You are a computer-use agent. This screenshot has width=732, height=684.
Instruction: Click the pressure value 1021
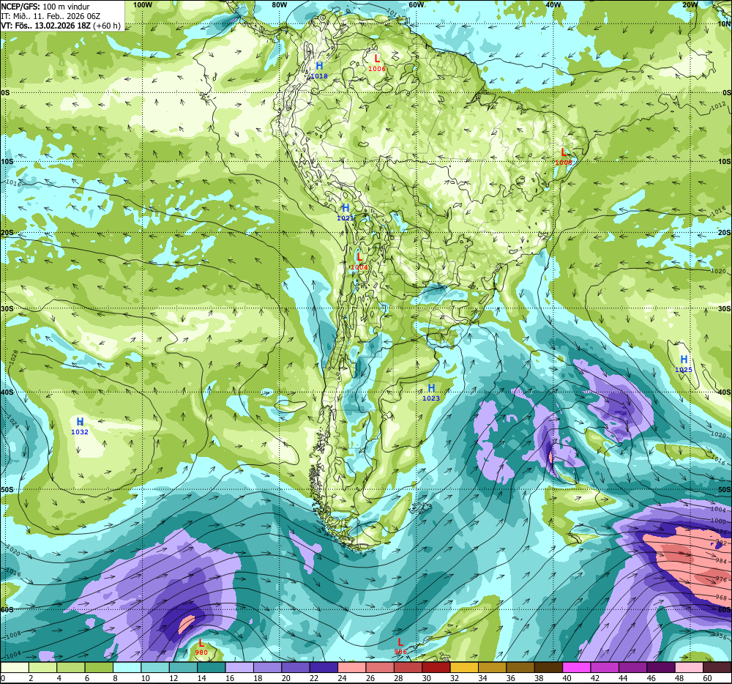pos(346,218)
